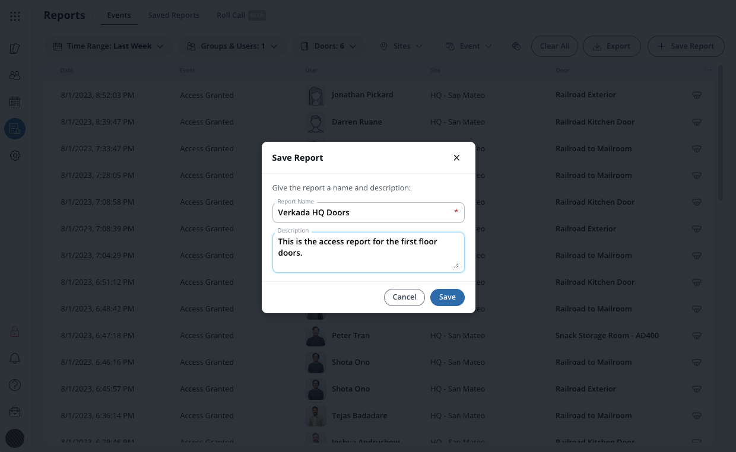This screenshot has height=452, width=736.
Task: Click the Report Name input field
Action: pos(362,212)
